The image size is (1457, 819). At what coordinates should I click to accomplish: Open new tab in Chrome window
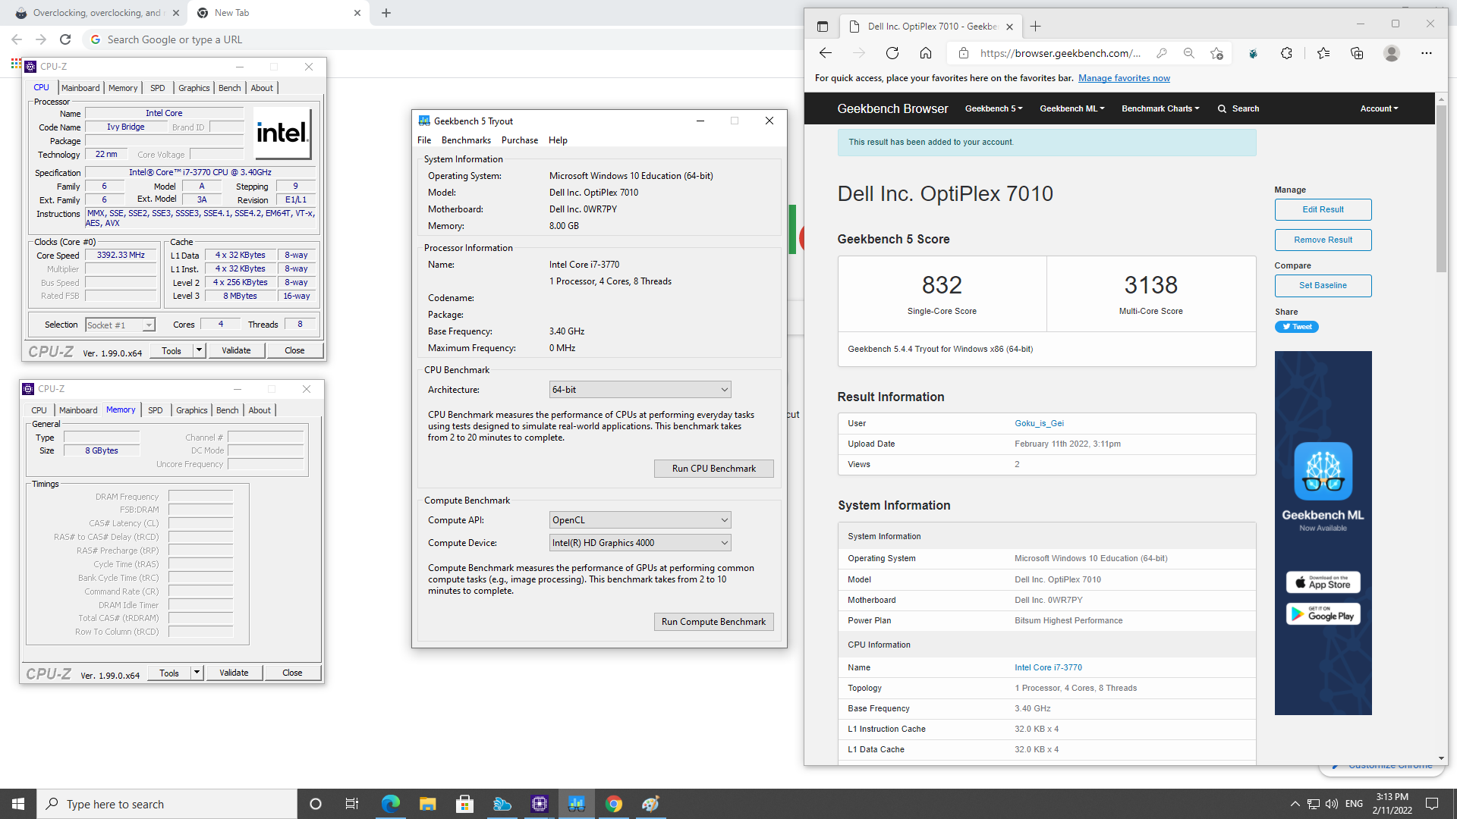tap(386, 13)
